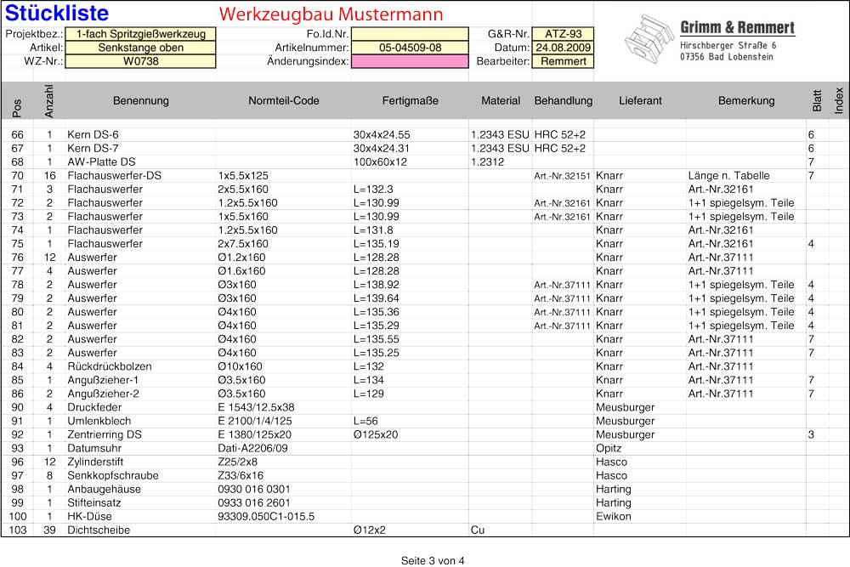Click the 'Seite 3 von 4' page footer
The width and height of the screenshot is (850, 567).
coord(433,561)
